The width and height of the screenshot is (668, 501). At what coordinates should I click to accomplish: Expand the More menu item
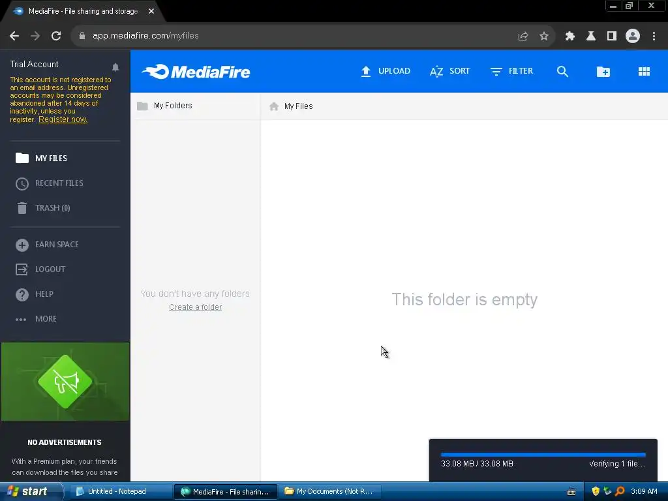[36, 318]
